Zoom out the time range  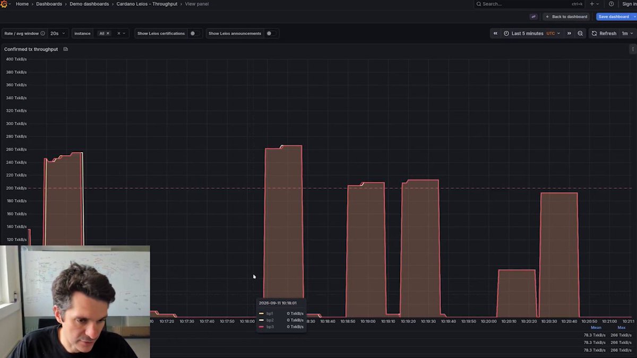coord(580,33)
